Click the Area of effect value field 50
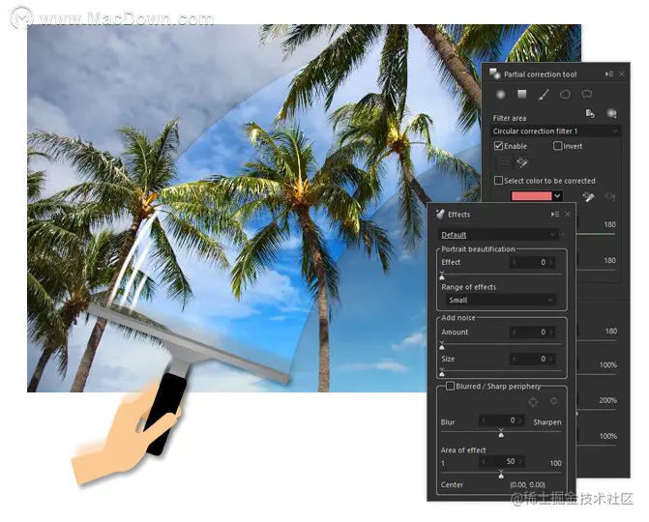Image resolution: width=649 pixels, height=522 pixels. (502, 461)
